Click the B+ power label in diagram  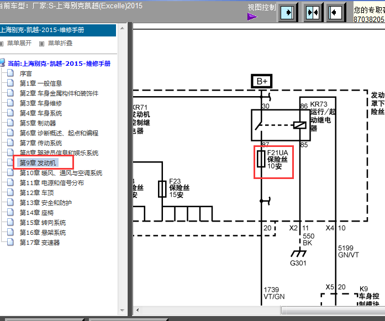click(262, 81)
